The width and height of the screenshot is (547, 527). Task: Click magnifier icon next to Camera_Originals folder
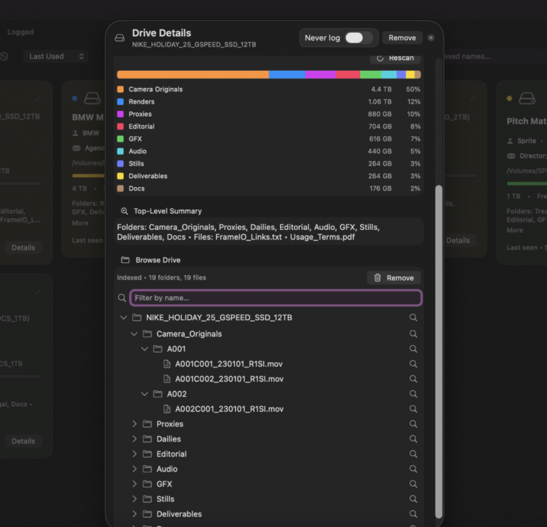point(413,333)
